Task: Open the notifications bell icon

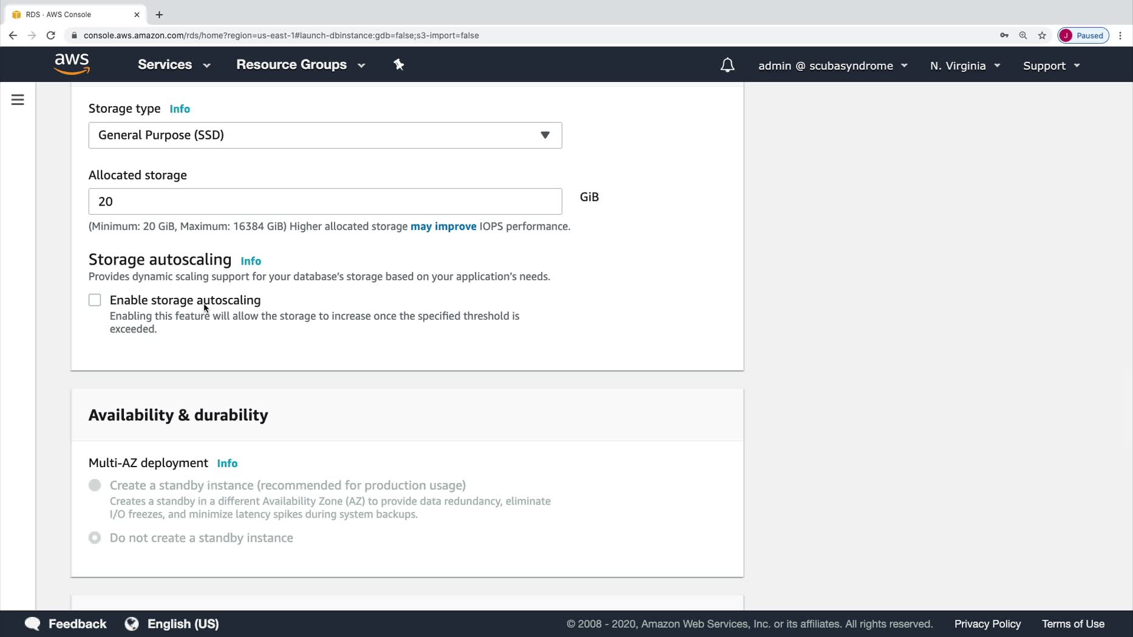Action: (x=727, y=65)
